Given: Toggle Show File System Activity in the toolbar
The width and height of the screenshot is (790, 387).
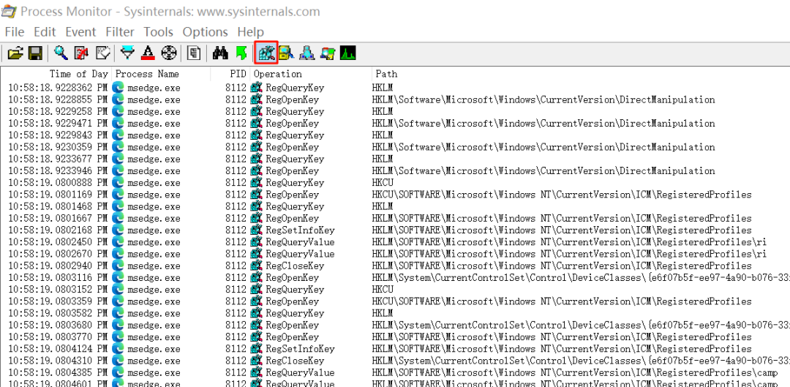Looking at the screenshot, I should point(287,53).
